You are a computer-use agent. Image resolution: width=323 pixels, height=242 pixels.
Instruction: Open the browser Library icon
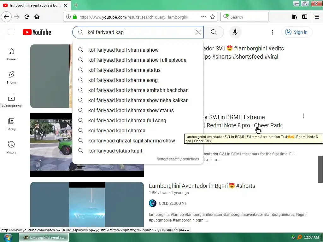[x=295, y=17]
